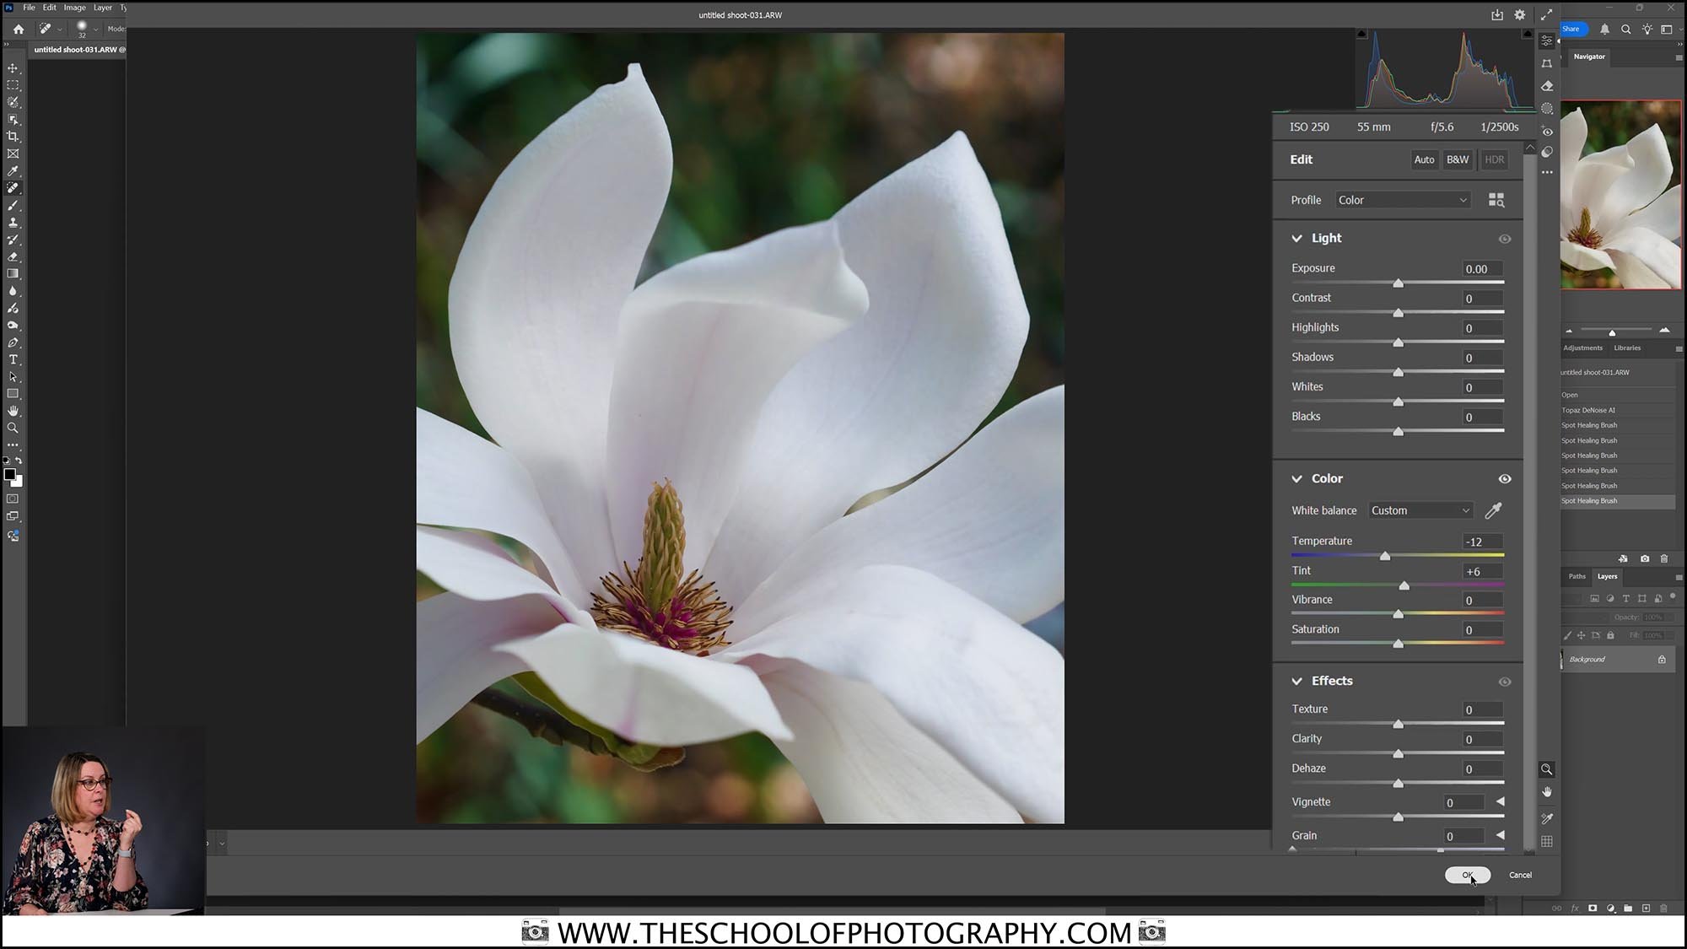Open the White balance dropdown
This screenshot has height=949, width=1687.
[x=1420, y=510]
